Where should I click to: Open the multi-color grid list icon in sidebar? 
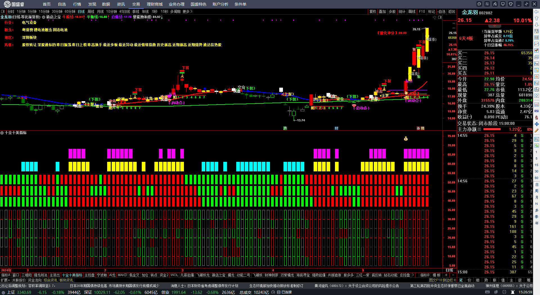click(537, 38)
